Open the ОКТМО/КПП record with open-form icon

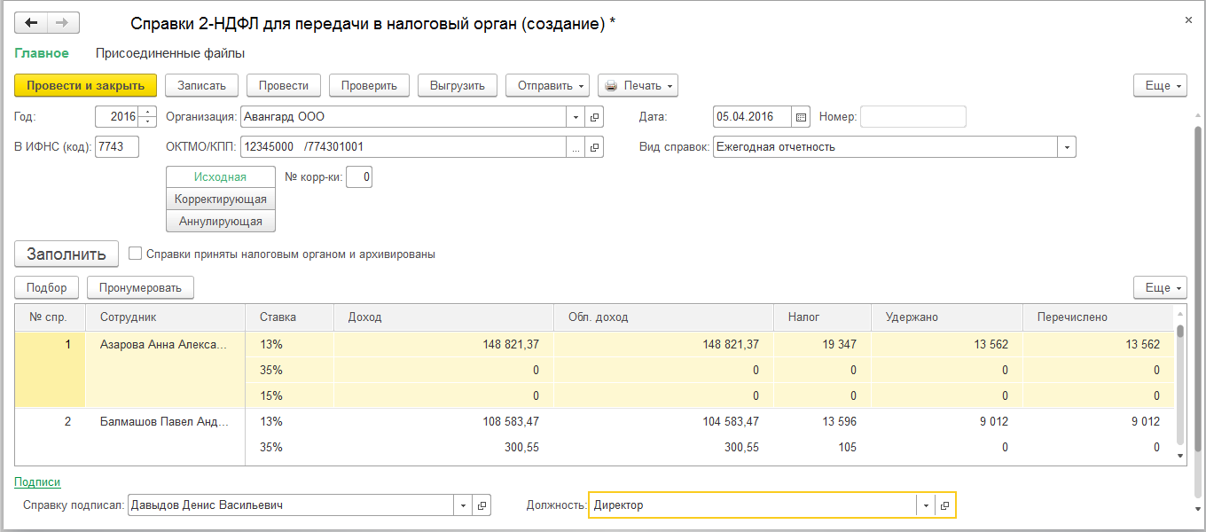tap(594, 147)
